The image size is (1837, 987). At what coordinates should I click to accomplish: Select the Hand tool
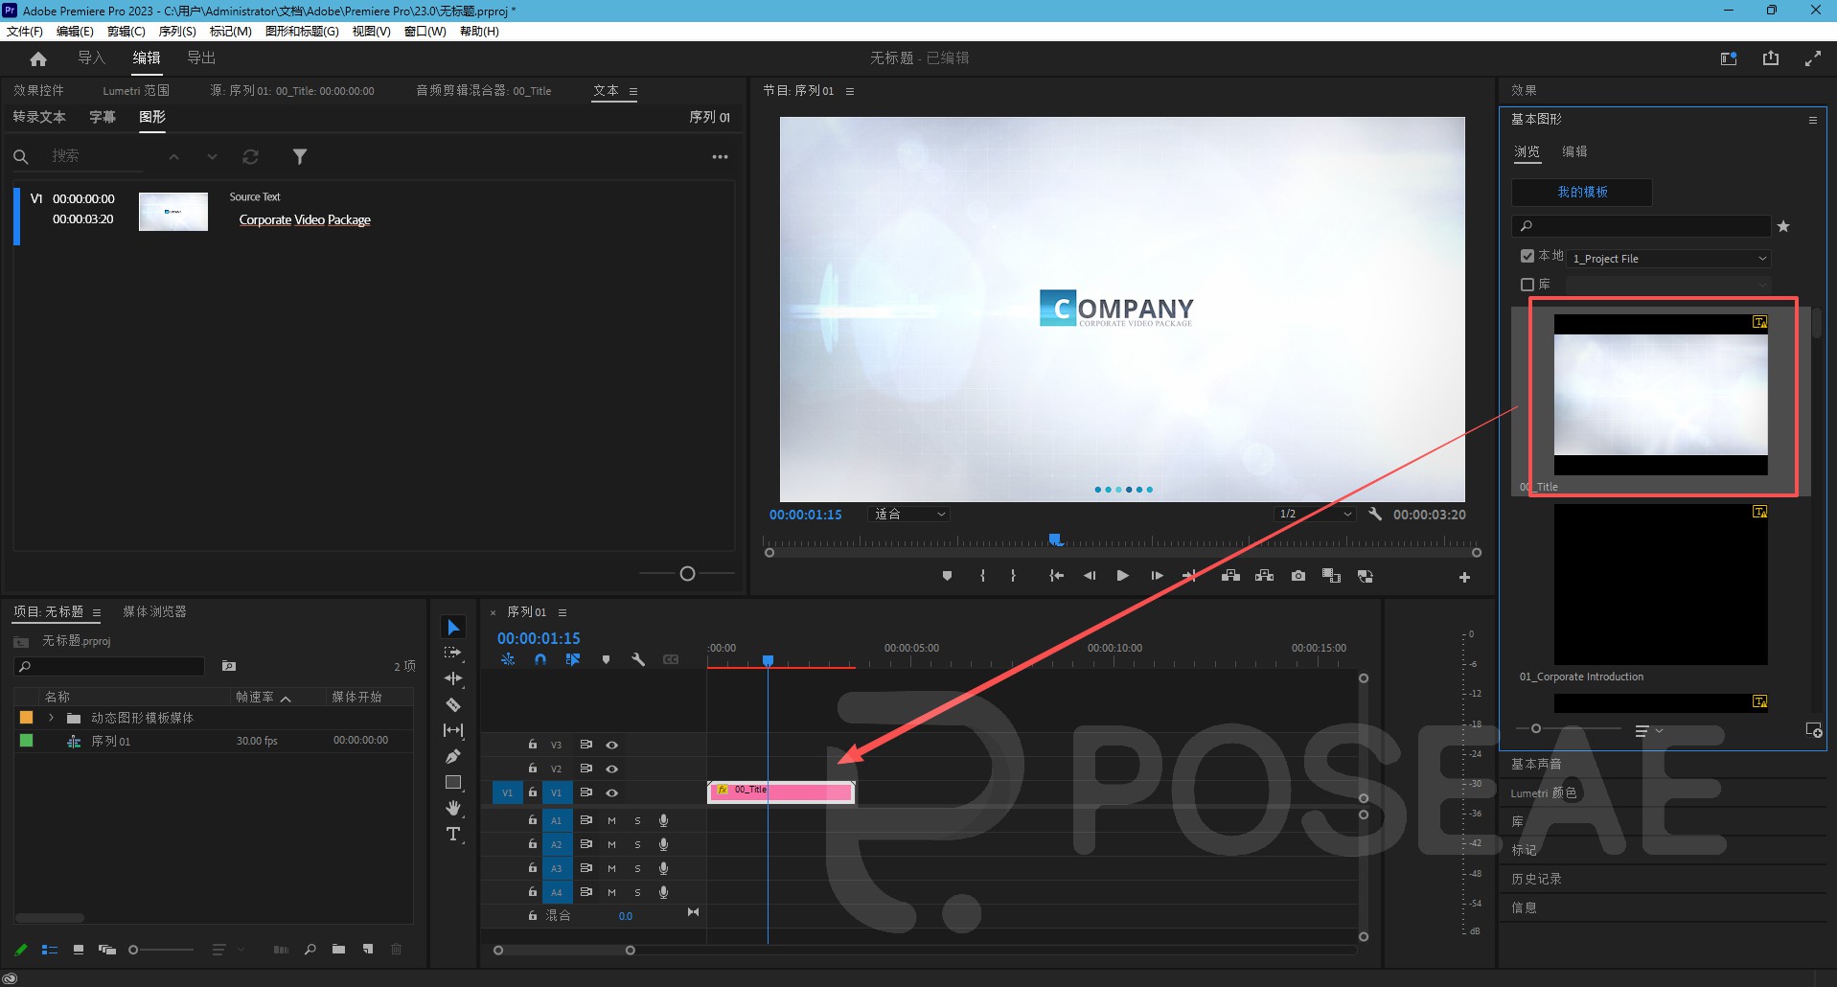click(453, 808)
